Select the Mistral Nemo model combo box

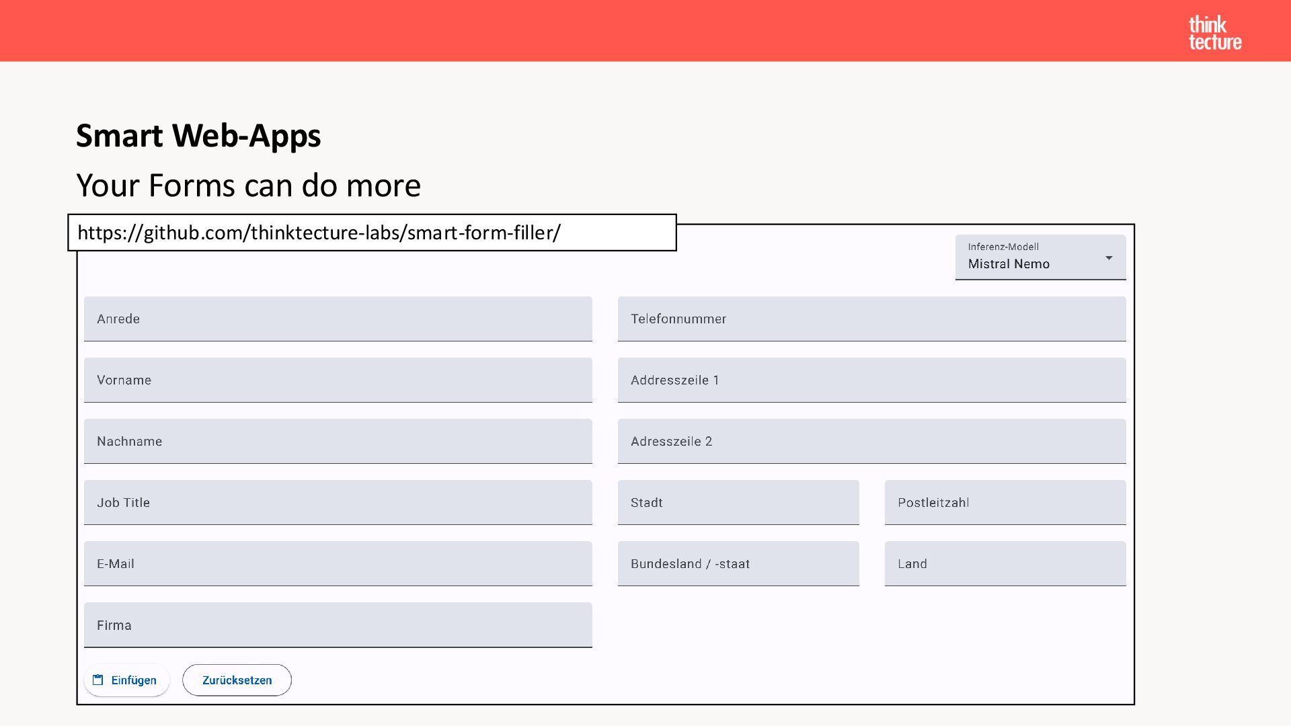point(1029,257)
